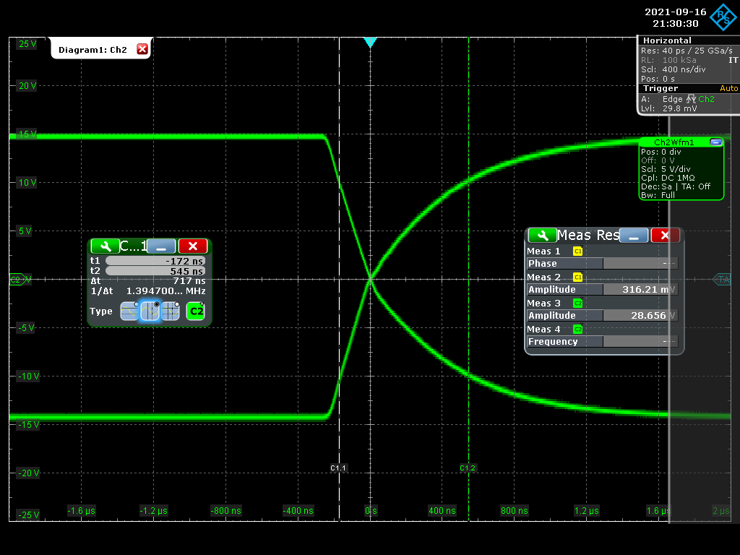Click the C1 source badge beside Meas 1
This screenshot has height=555, width=740.
(x=577, y=251)
